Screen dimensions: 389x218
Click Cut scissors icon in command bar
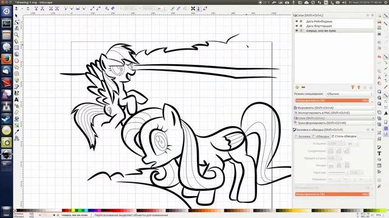click(x=379, y=78)
